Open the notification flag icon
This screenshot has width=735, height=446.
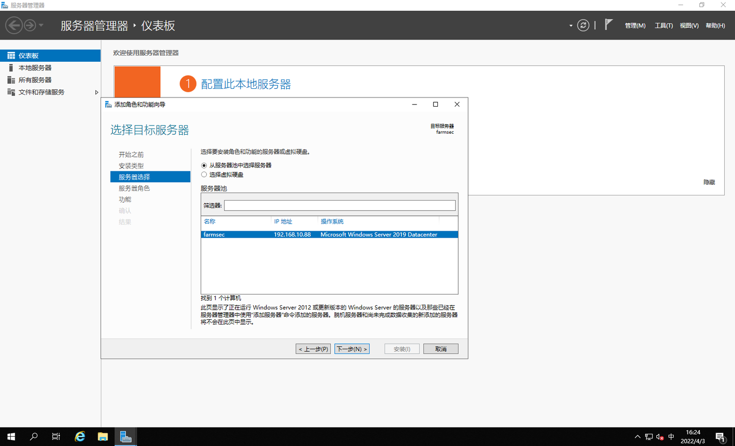[607, 23]
